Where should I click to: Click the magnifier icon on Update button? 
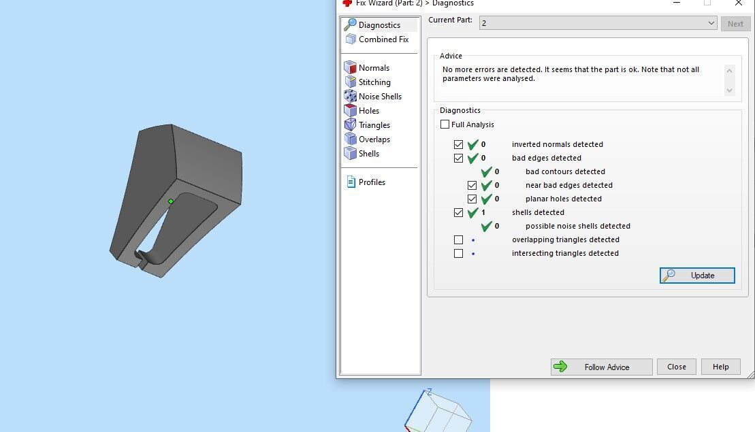click(669, 275)
